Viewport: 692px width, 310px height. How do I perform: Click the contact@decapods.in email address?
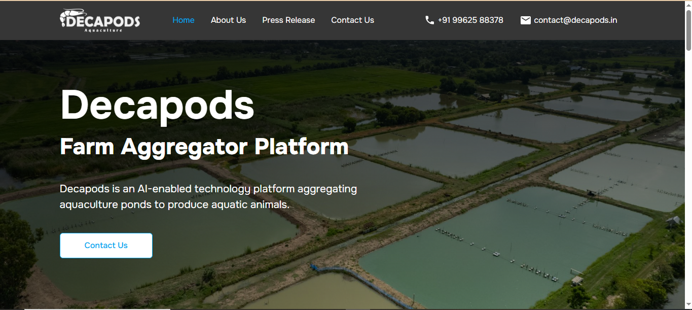click(x=575, y=20)
